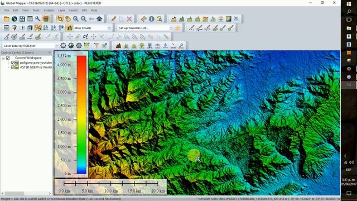Viewport: 357px width, 201px height.
Task: Click the elevation legend color gradient bar
Action: pyautogui.click(x=81, y=114)
